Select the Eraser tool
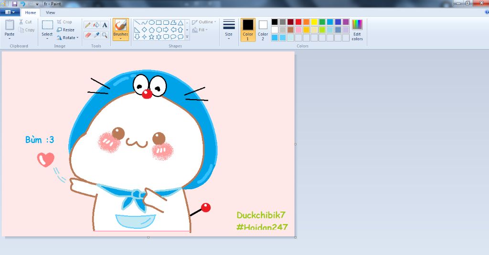 tap(88, 35)
